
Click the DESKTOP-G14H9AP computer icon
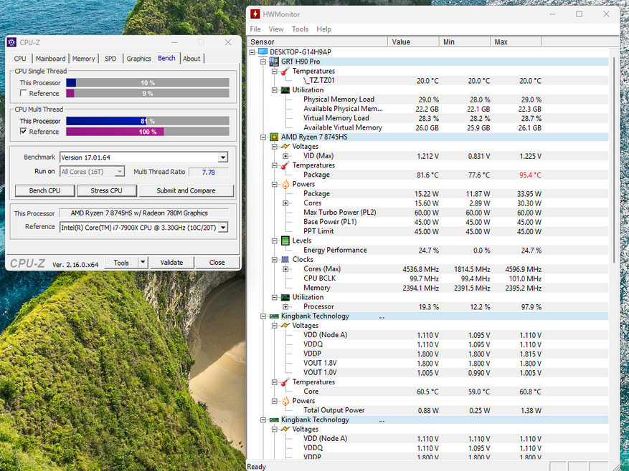[x=263, y=52]
